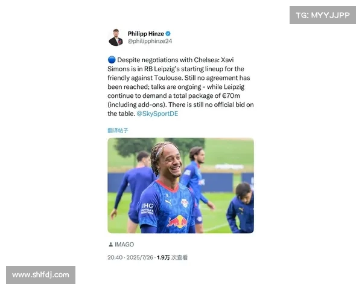Click the RB Leipzig crest on jersey
Viewport: 362px width, 290px height.
[x=185, y=203]
